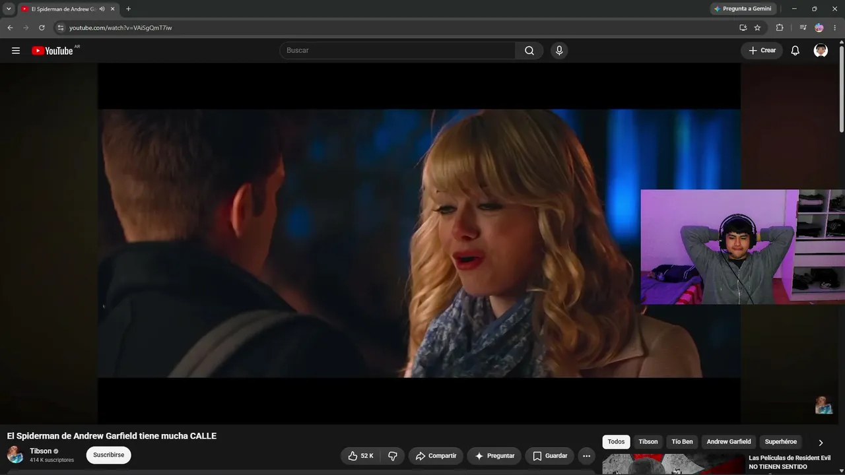Subscribe with the Suscribirse button
Screen dimensions: 845x475
(109, 455)
